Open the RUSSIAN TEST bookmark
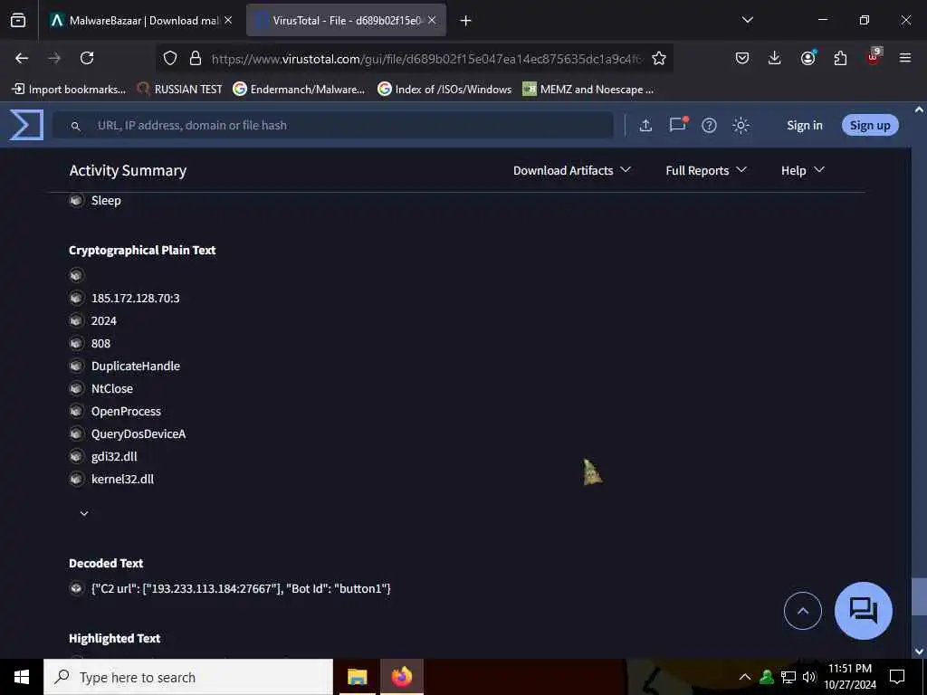 tap(179, 90)
